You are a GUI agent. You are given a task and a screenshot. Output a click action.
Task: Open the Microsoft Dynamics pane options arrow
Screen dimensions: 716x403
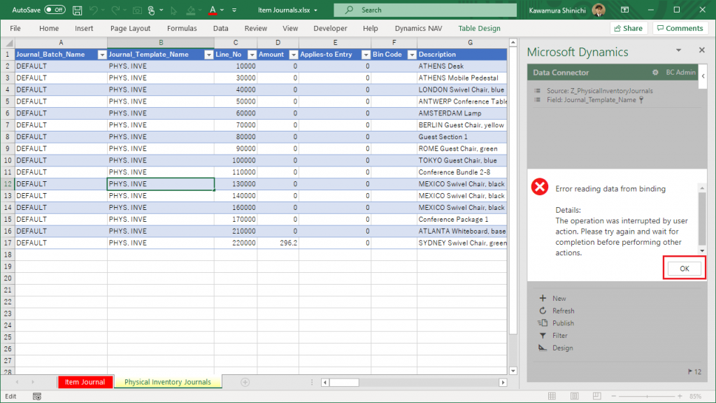[x=678, y=50]
